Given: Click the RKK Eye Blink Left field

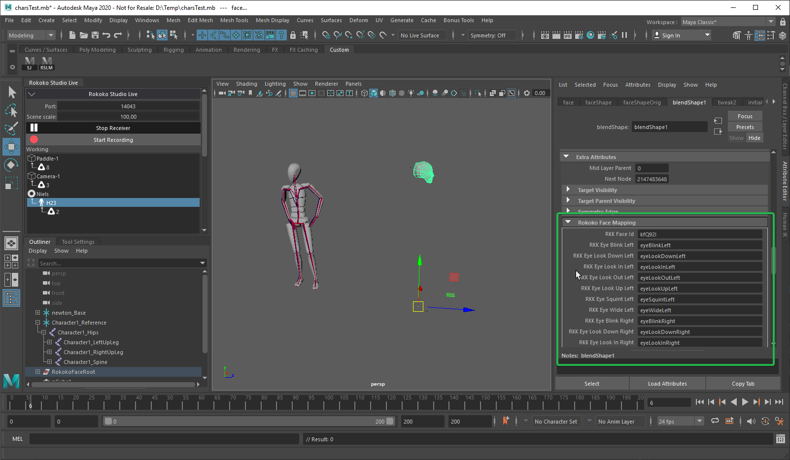Looking at the screenshot, I should (700, 245).
